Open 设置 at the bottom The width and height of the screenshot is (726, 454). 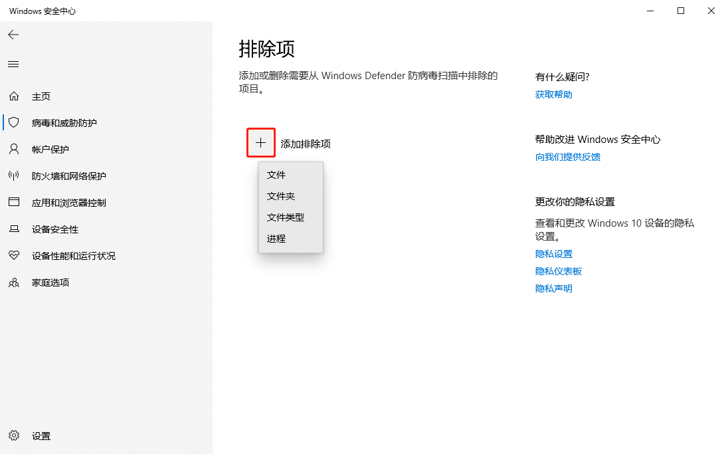pyautogui.click(x=41, y=435)
